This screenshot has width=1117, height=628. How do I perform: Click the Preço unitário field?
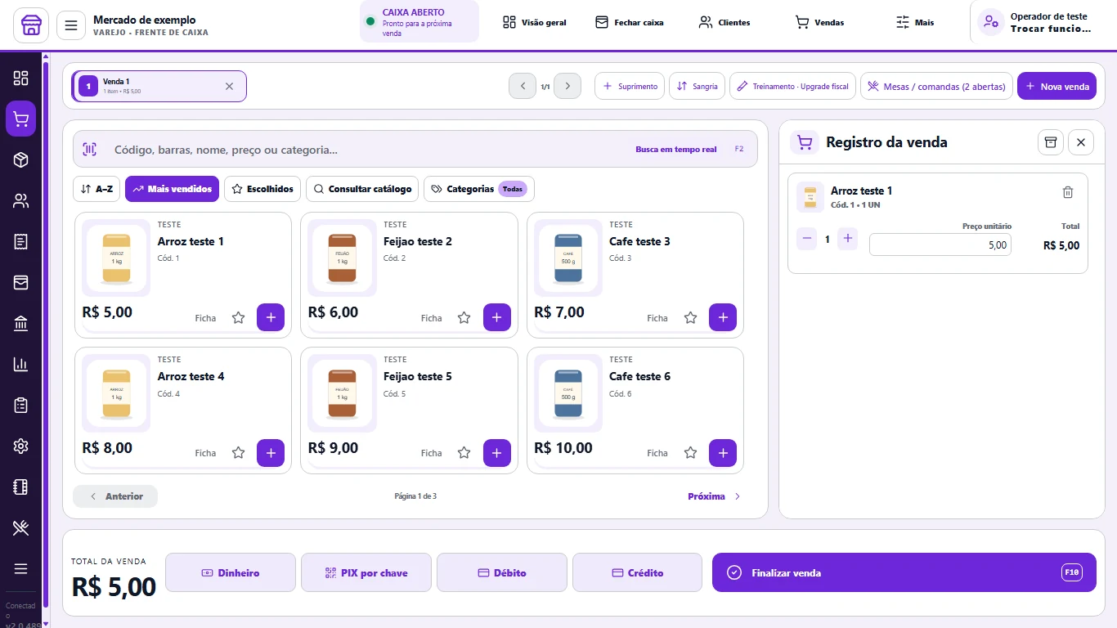click(x=940, y=244)
